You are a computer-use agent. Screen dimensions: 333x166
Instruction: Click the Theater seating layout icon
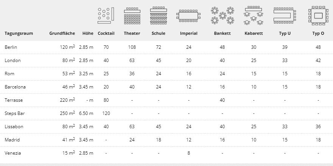pos(132,16)
